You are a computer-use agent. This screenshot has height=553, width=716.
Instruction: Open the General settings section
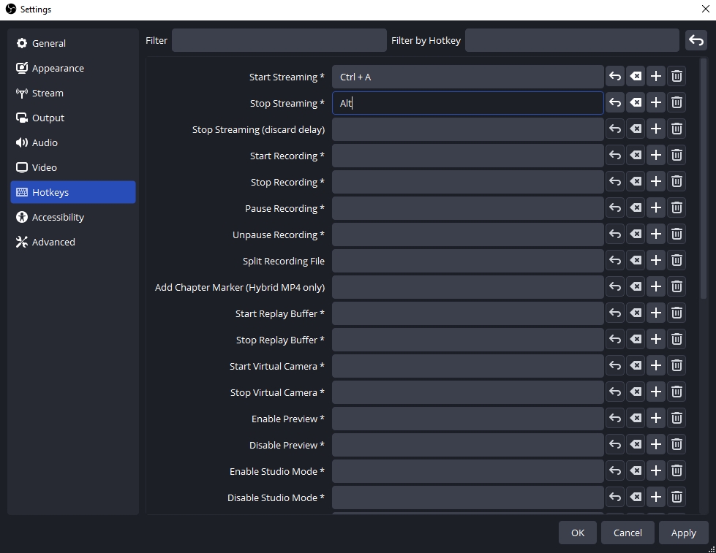point(73,43)
